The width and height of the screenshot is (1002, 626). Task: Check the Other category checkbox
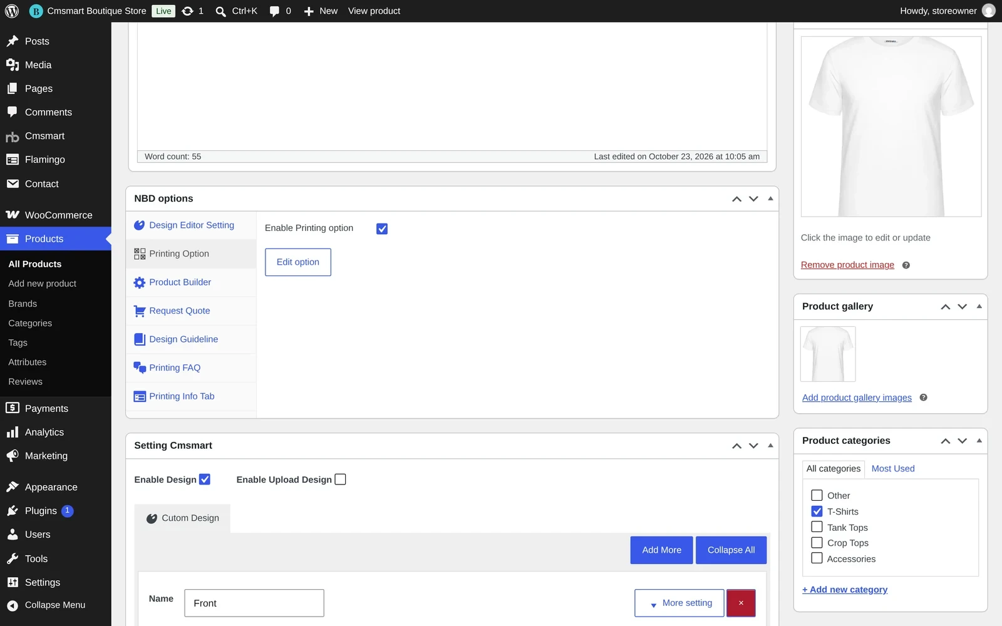click(x=817, y=495)
